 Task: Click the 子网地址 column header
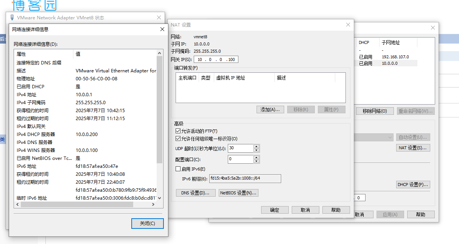coord(398,43)
